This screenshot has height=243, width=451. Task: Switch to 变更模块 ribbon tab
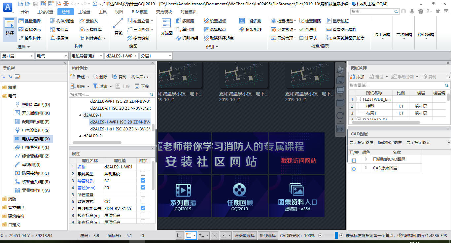(164, 12)
